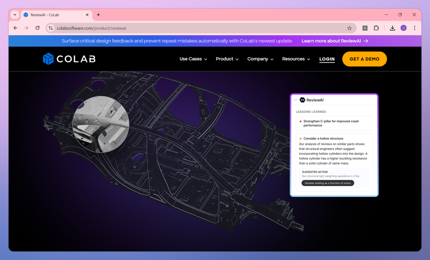
Task: Bookmark this page with the star icon
Action: (349, 28)
